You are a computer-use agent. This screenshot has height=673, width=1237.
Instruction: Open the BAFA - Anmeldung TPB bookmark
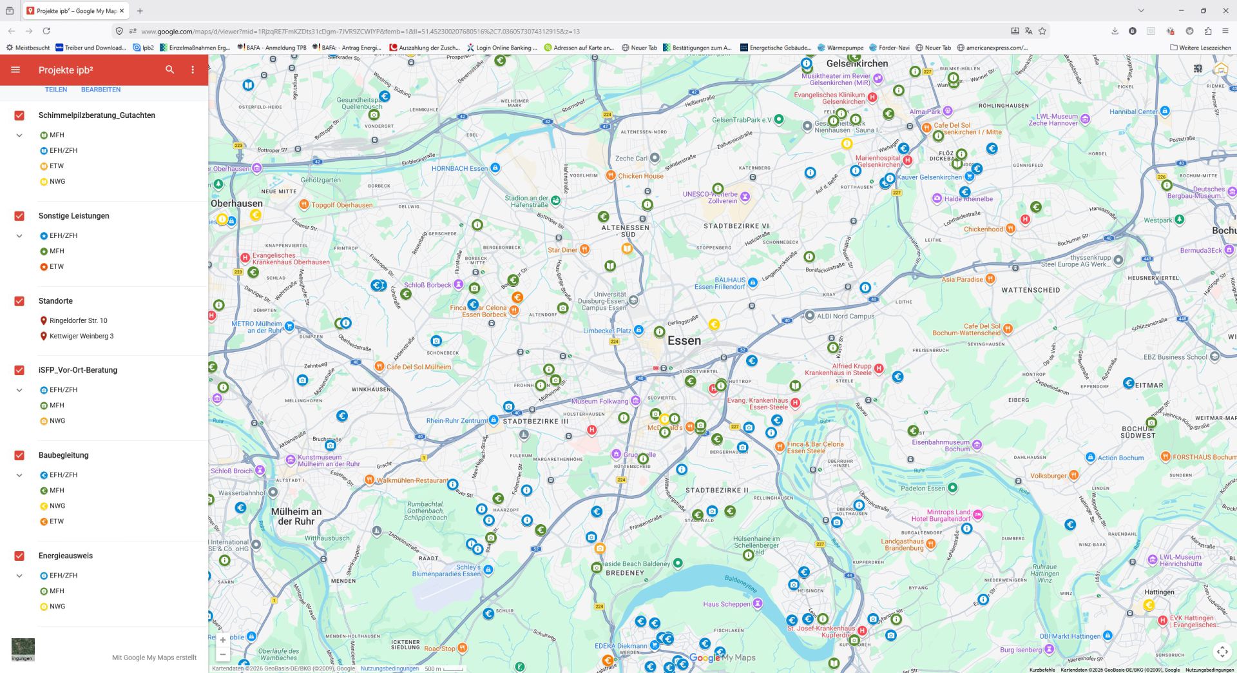[272, 48]
